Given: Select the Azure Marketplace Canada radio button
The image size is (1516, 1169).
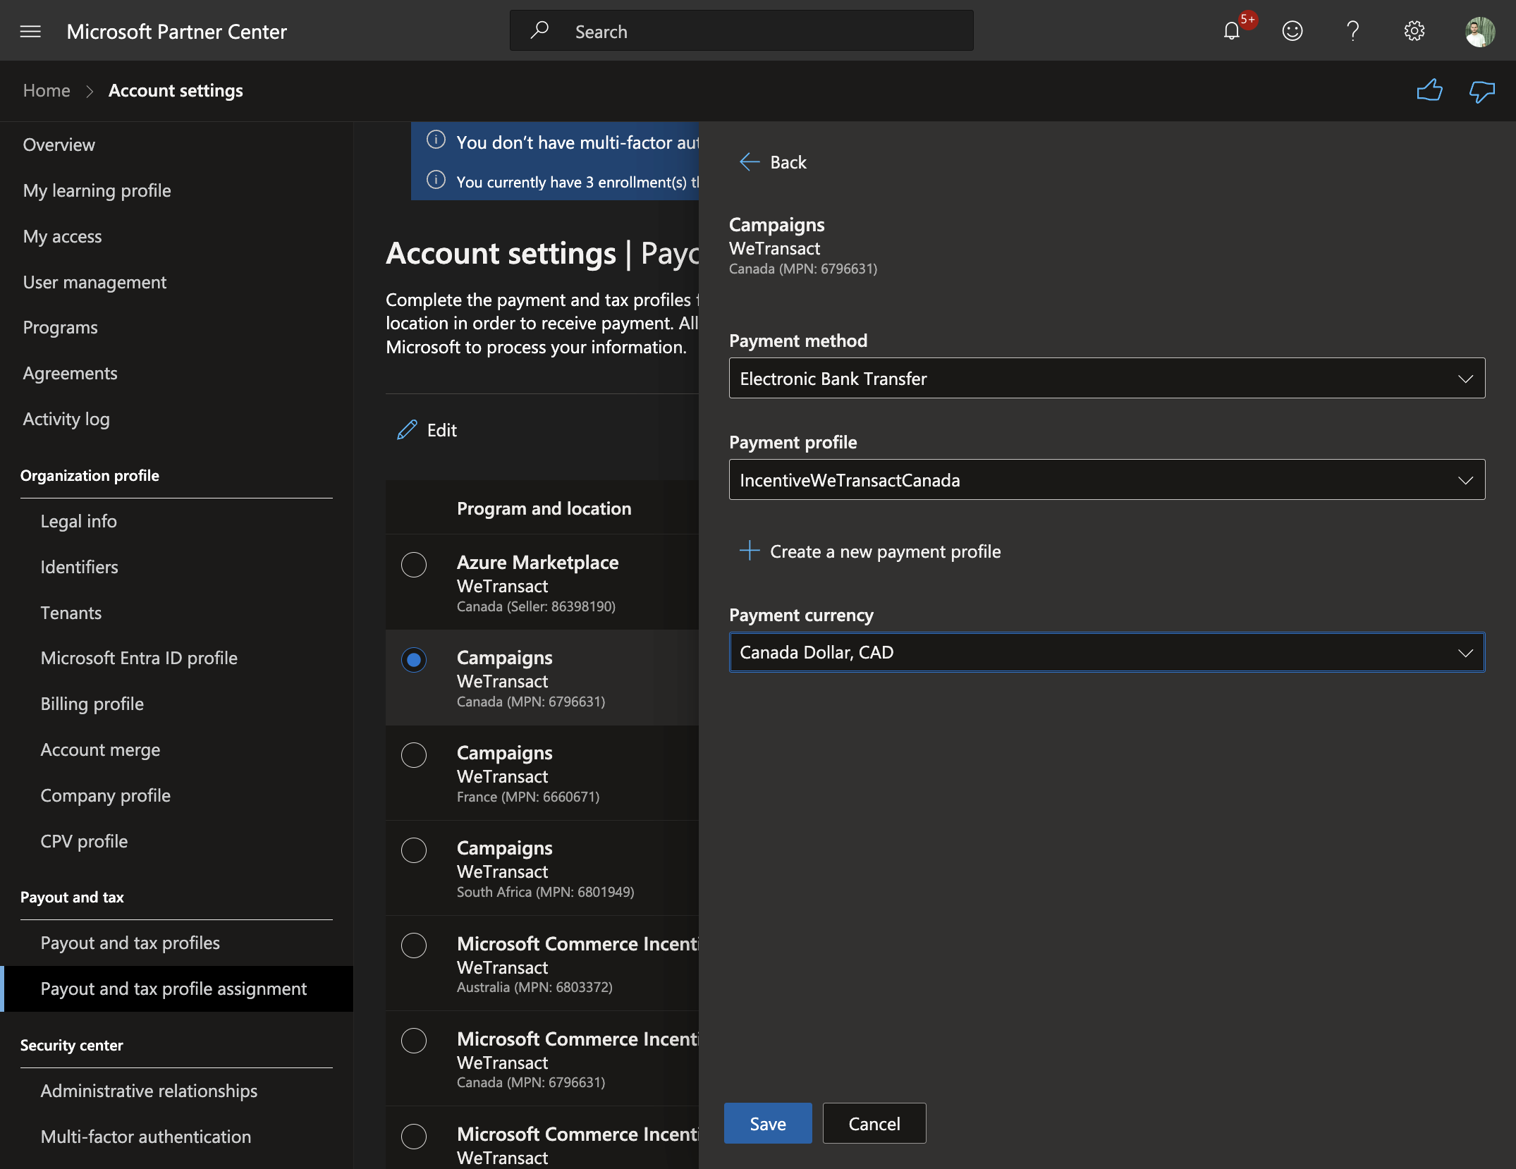Looking at the screenshot, I should pyautogui.click(x=414, y=564).
